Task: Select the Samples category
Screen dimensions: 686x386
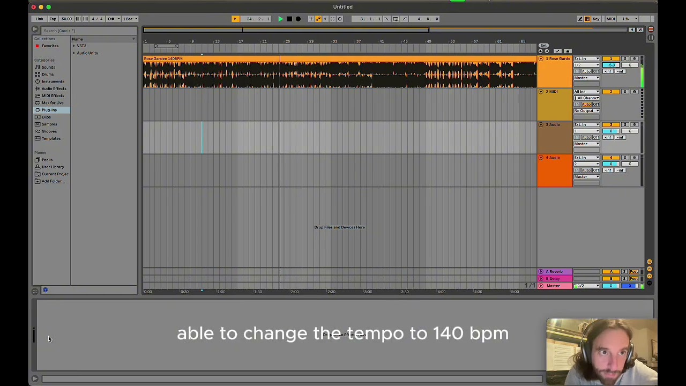Action: (x=49, y=124)
